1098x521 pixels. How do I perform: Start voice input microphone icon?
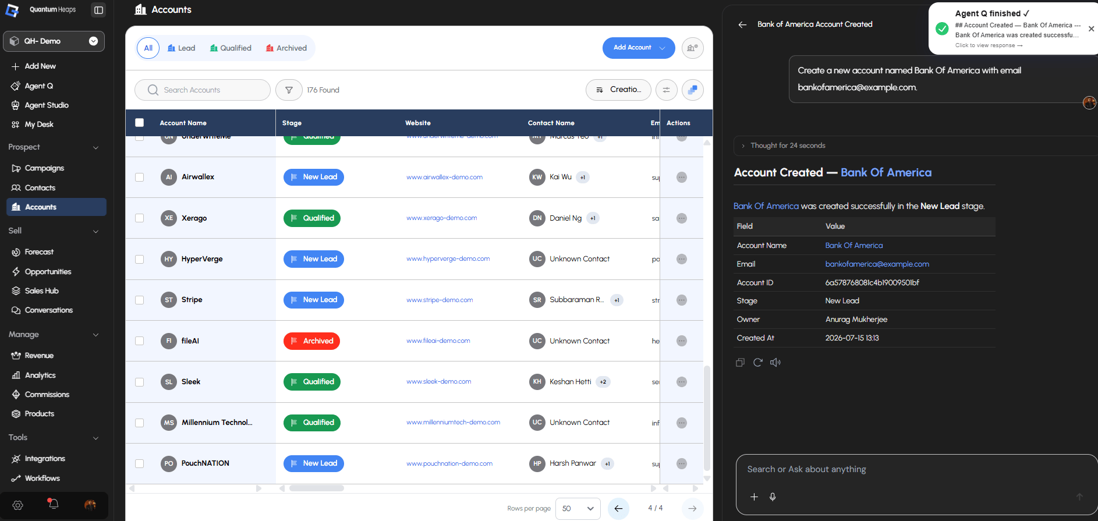[773, 497]
